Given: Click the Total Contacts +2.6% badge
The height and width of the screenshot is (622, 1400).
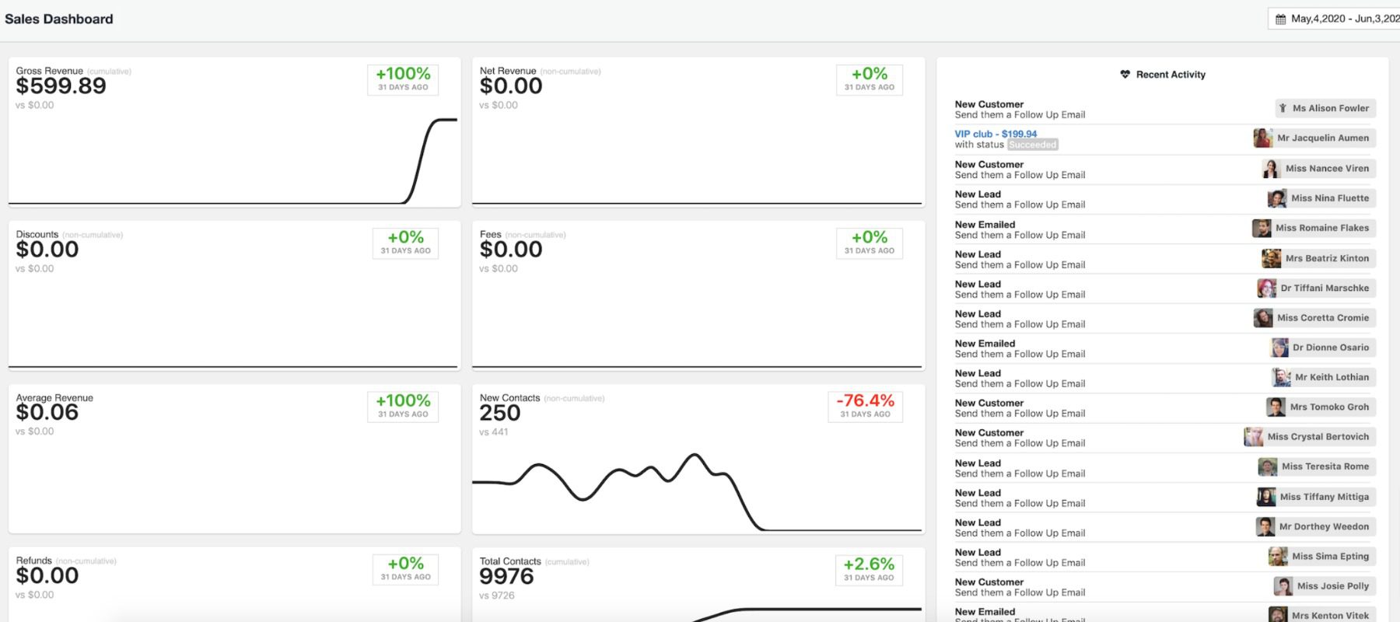Looking at the screenshot, I should coord(869,569).
